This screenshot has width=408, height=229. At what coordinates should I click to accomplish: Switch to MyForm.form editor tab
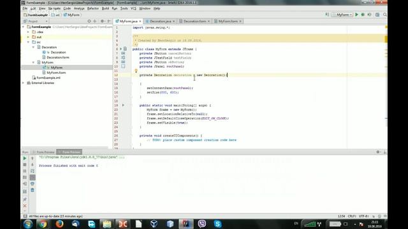click(228, 21)
